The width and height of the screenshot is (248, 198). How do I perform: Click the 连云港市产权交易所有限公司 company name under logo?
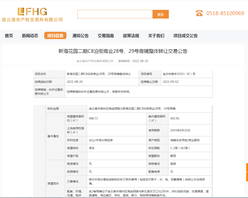coord(32,20)
